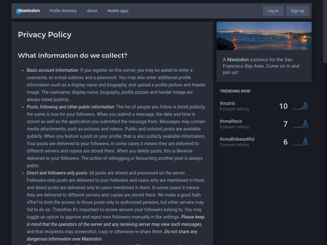
Task: Go to Mobile apps page
Action: [x=118, y=11]
